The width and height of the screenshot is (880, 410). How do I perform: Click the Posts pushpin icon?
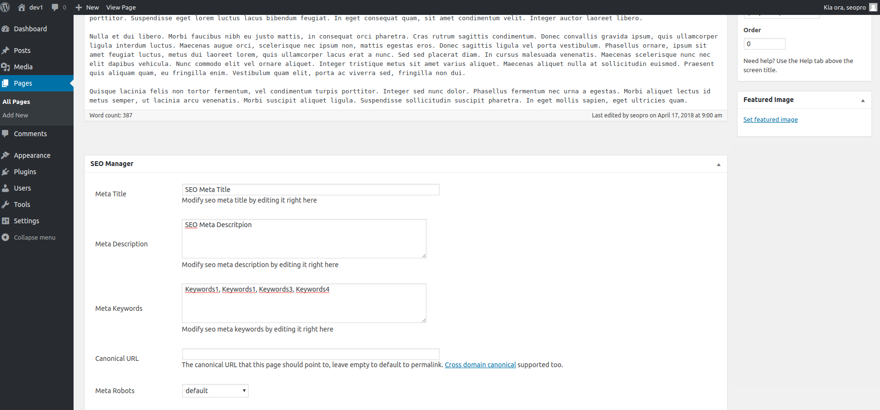pos(6,51)
